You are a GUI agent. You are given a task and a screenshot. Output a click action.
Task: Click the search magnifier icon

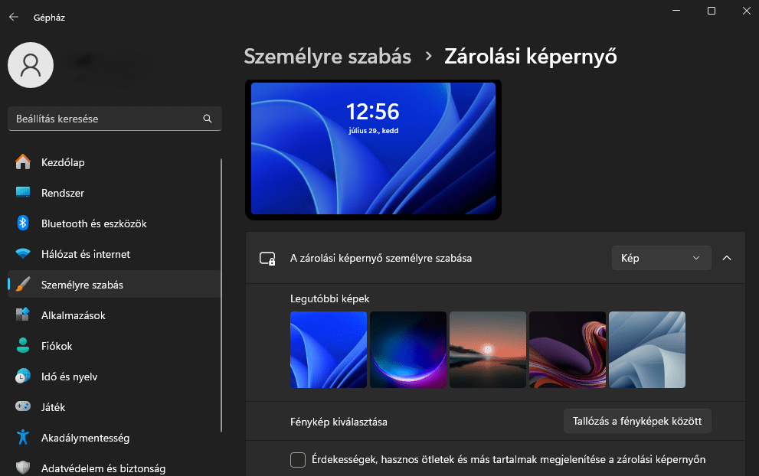coord(208,119)
